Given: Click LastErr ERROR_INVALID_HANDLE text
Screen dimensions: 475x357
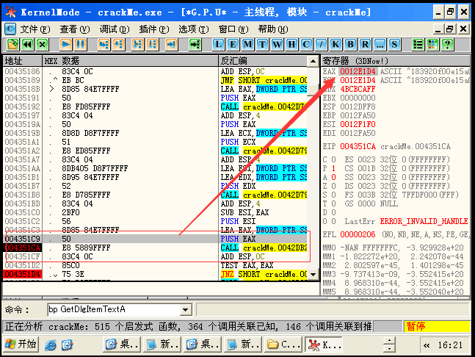Looking at the screenshot, I should (x=424, y=222).
